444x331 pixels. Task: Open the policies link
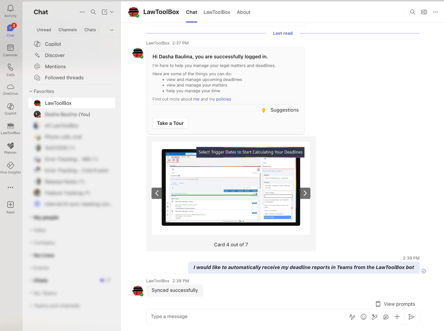224,99
